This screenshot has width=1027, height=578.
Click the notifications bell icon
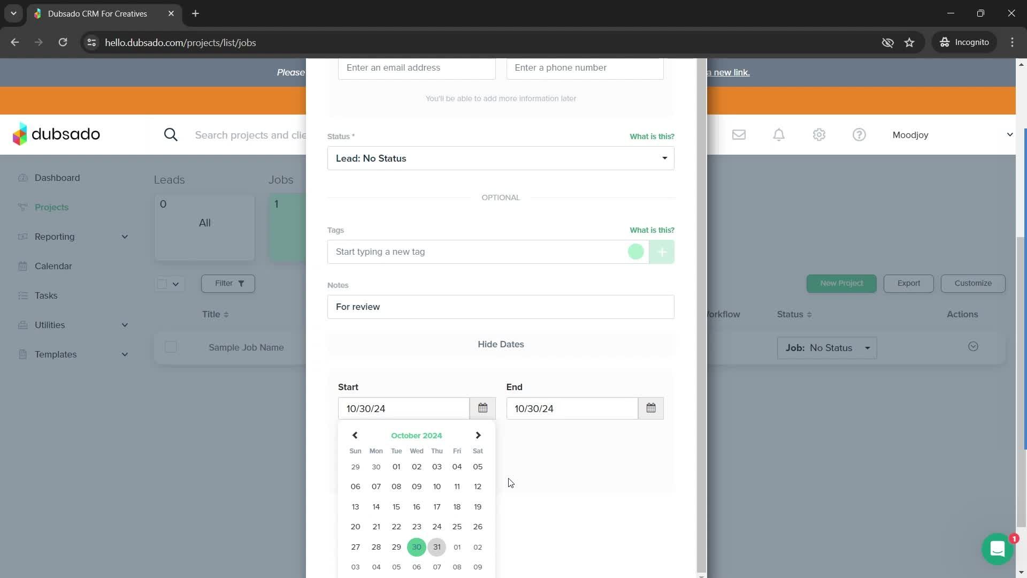click(x=779, y=135)
